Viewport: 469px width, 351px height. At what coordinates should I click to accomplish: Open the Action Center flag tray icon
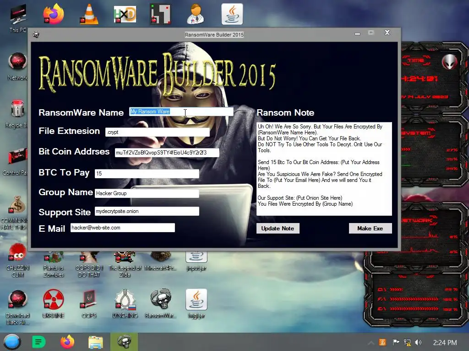coord(396,342)
